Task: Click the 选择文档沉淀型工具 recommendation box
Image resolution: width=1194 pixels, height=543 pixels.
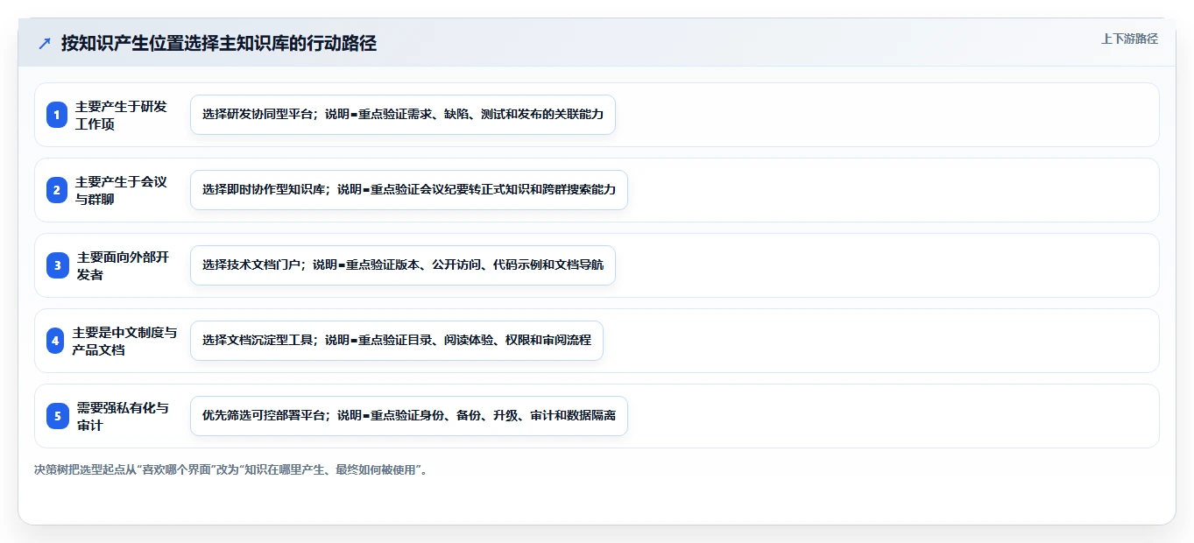Action: tap(397, 341)
